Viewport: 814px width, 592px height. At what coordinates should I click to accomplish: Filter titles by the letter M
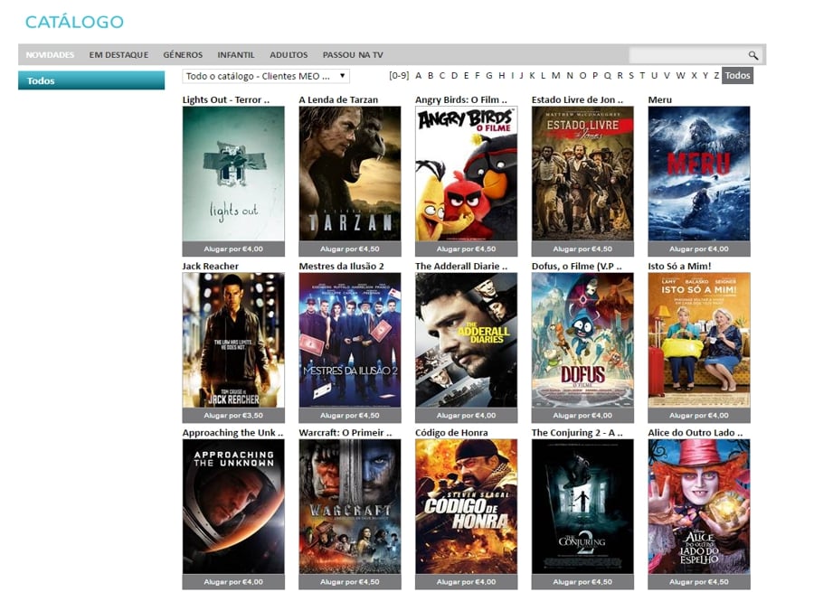coord(555,76)
